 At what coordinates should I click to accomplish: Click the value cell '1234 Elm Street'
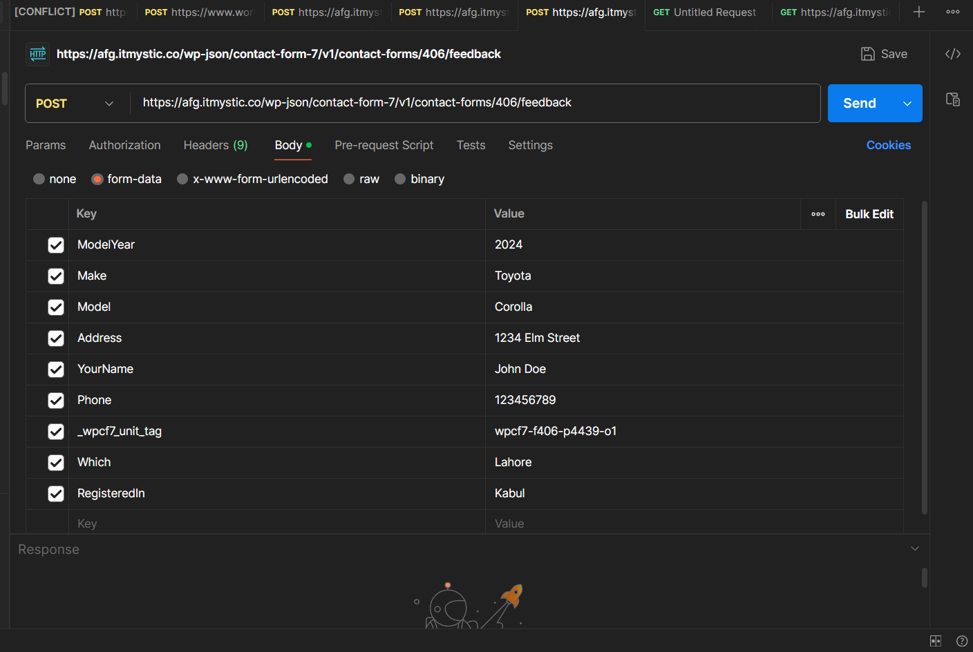[x=695, y=338]
